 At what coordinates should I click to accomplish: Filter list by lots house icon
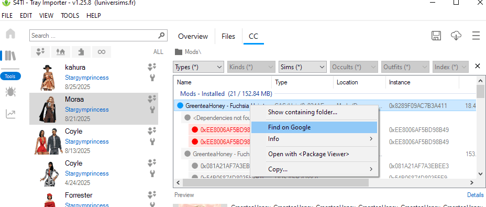tap(60, 52)
